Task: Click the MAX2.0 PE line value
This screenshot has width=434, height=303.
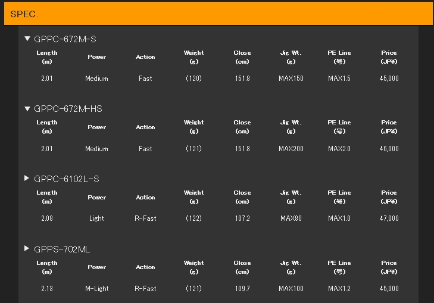Action: pos(339,149)
